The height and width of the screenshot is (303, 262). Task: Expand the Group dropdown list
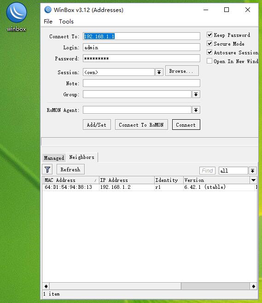[x=196, y=94]
